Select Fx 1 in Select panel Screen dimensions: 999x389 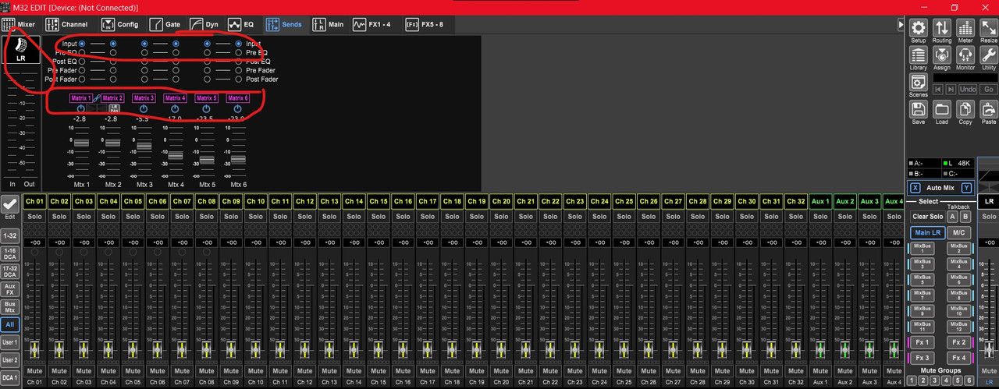(922, 342)
